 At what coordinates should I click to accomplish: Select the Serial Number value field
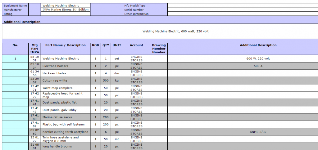(242, 10)
